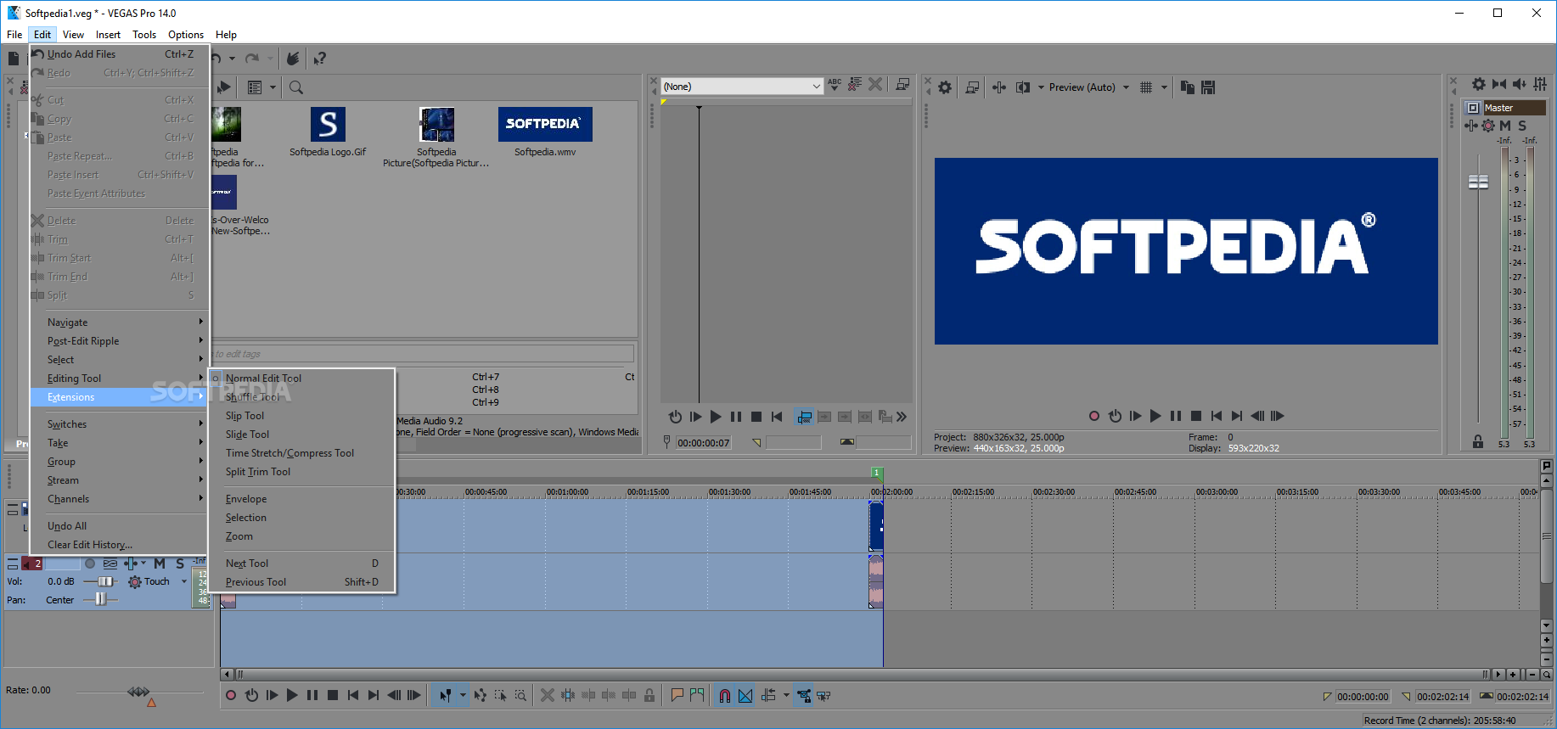Click Copy Snapshot to Clipboard icon

tap(1188, 87)
